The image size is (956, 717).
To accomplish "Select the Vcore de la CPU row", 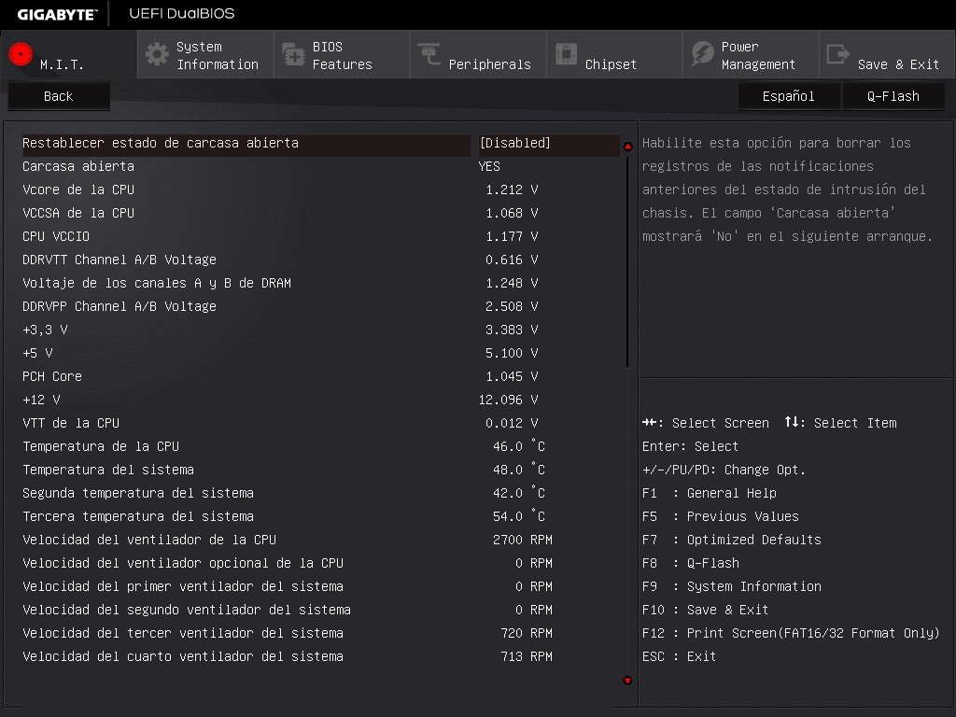I will [187, 190].
